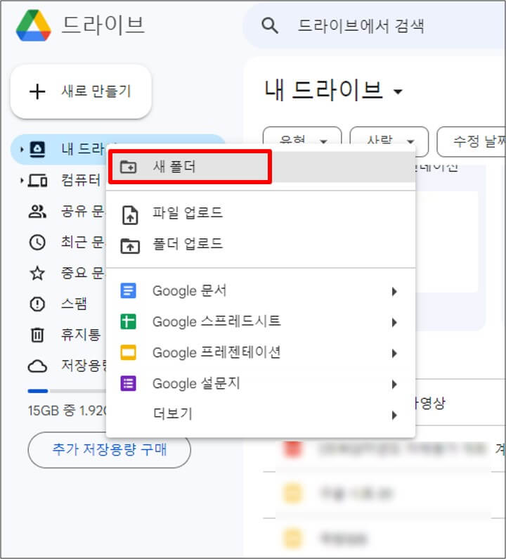Click the file upload icon
Screen dimensions: 506x559
[x=130, y=215]
